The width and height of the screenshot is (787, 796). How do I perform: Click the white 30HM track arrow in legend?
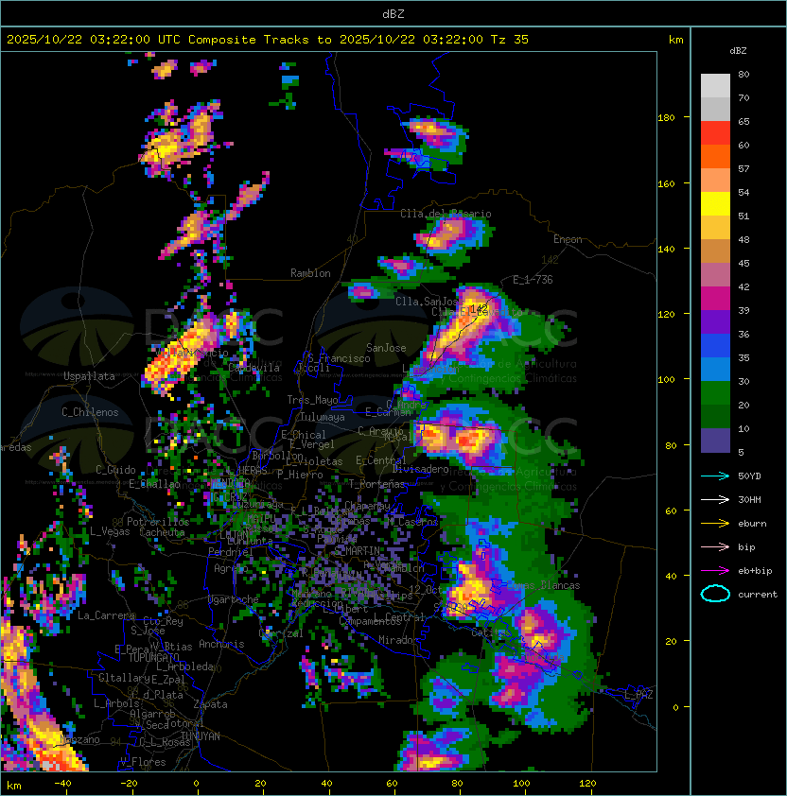[x=715, y=500]
